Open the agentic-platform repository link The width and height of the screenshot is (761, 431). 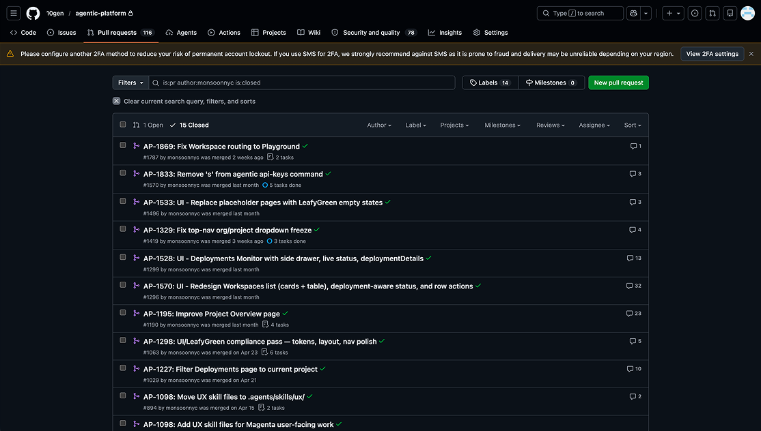coord(100,13)
